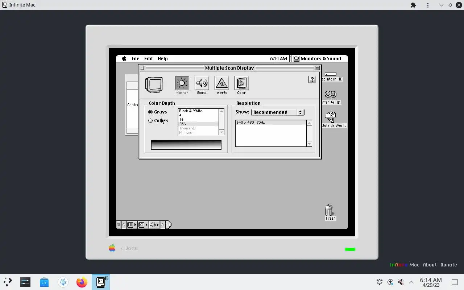This screenshot has height=290, width=464.
Task: Open the Show Recommended popup menu
Action: [x=278, y=112]
